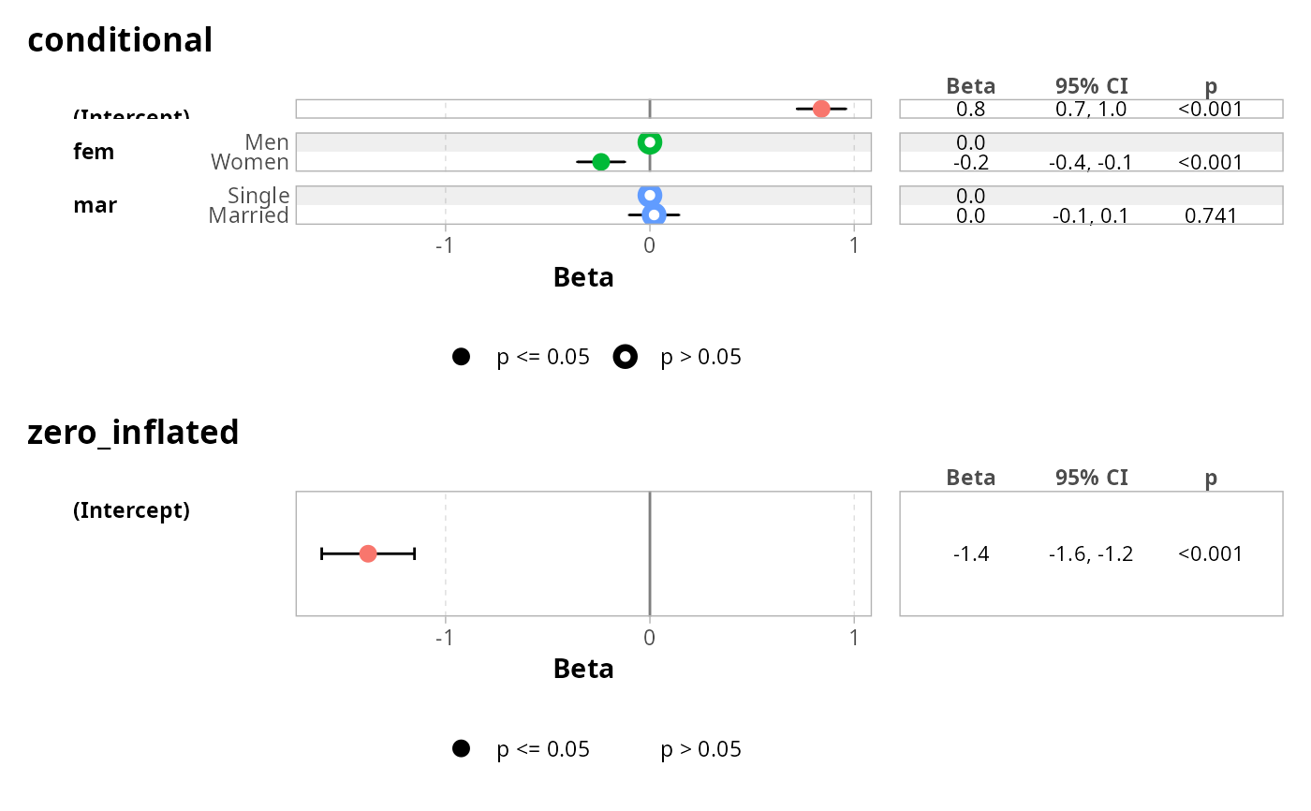Click the "95% CI" header in conditional table
The height and width of the screenshot is (811, 1311).
(x=1091, y=86)
